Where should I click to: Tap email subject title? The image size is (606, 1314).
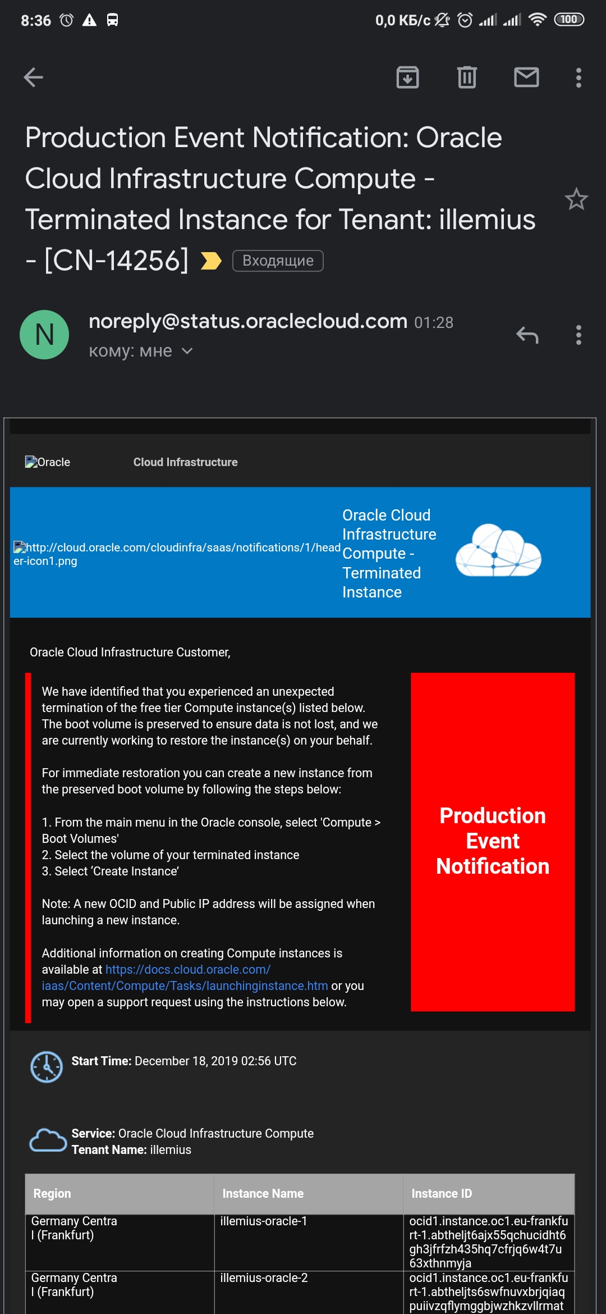coord(281,199)
